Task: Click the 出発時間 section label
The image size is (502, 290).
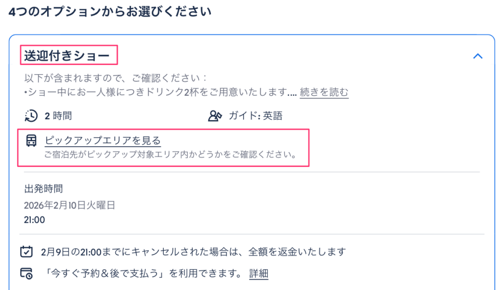Action: click(44, 188)
